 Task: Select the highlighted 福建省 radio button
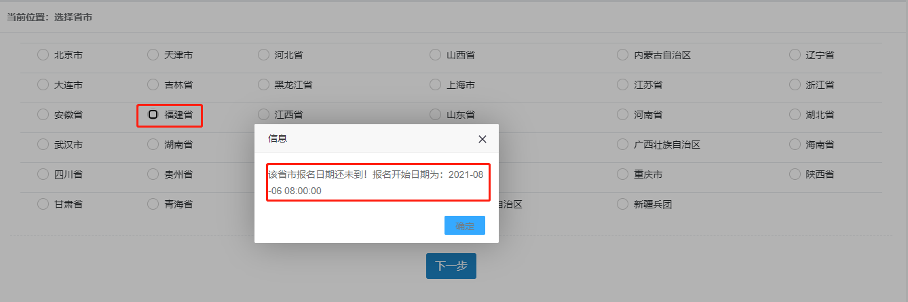[153, 115]
